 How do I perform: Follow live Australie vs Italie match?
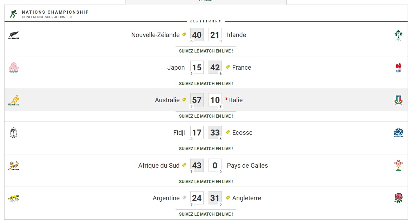point(206,116)
